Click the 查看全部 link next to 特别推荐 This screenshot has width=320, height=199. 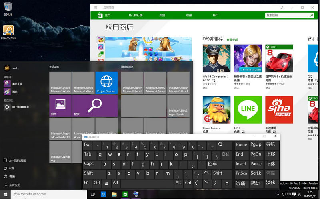pos(232,40)
